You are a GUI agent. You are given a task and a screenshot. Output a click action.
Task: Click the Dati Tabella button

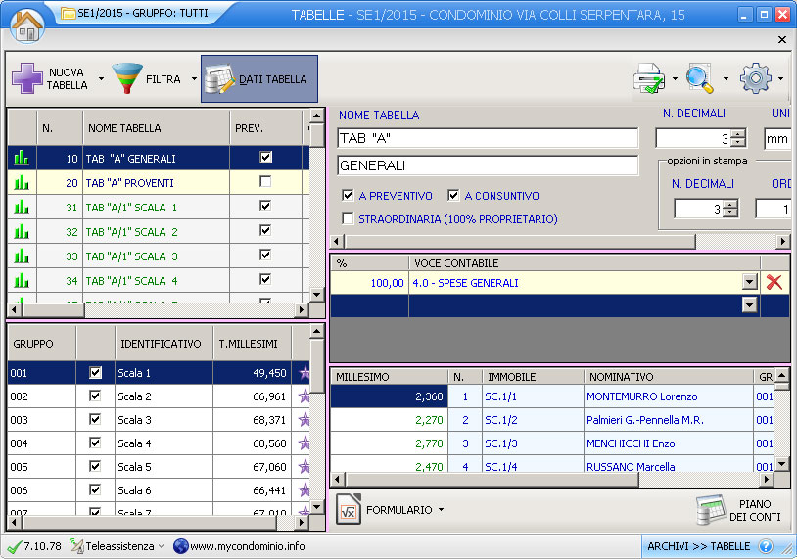pyautogui.click(x=259, y=79)
